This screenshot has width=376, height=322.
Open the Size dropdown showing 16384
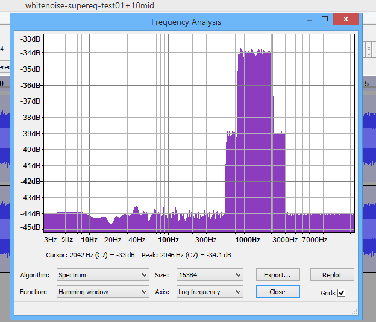[x=210, y=275]
